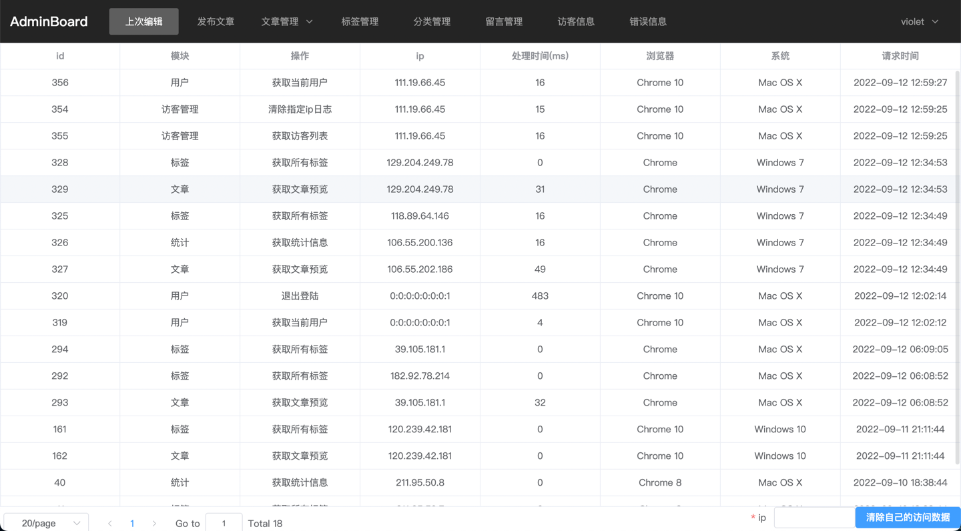961x531 pixels.
Task: Click request time 2022-09-12 12:02:14
Action: (900, 296)
